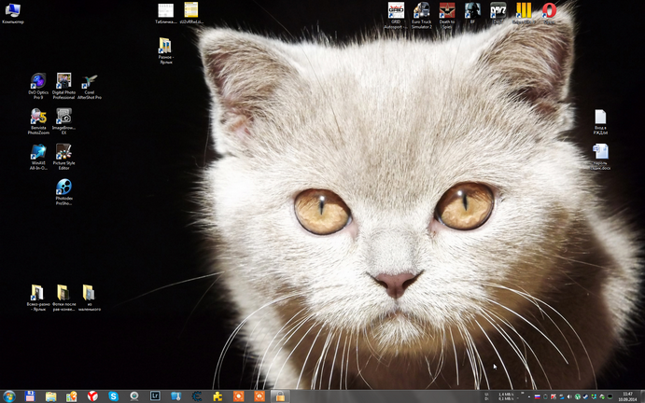645x403 pixels.
Task: Click the Benvista PhotoZoom desktop icon
Action: (x=38, y=121)
